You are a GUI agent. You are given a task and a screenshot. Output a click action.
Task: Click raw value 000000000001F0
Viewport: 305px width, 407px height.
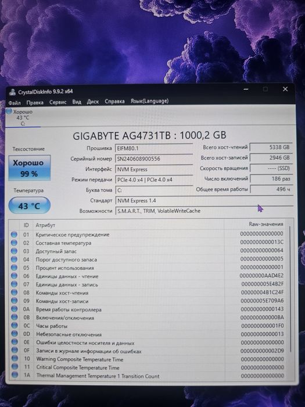click(x=263, y=326)
